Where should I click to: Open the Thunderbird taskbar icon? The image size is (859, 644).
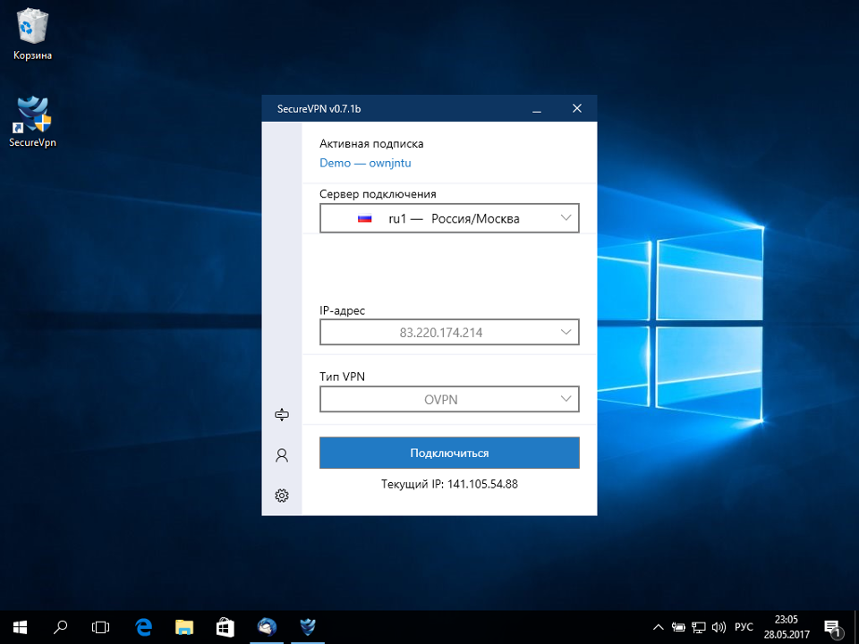(x=267, y=627)
